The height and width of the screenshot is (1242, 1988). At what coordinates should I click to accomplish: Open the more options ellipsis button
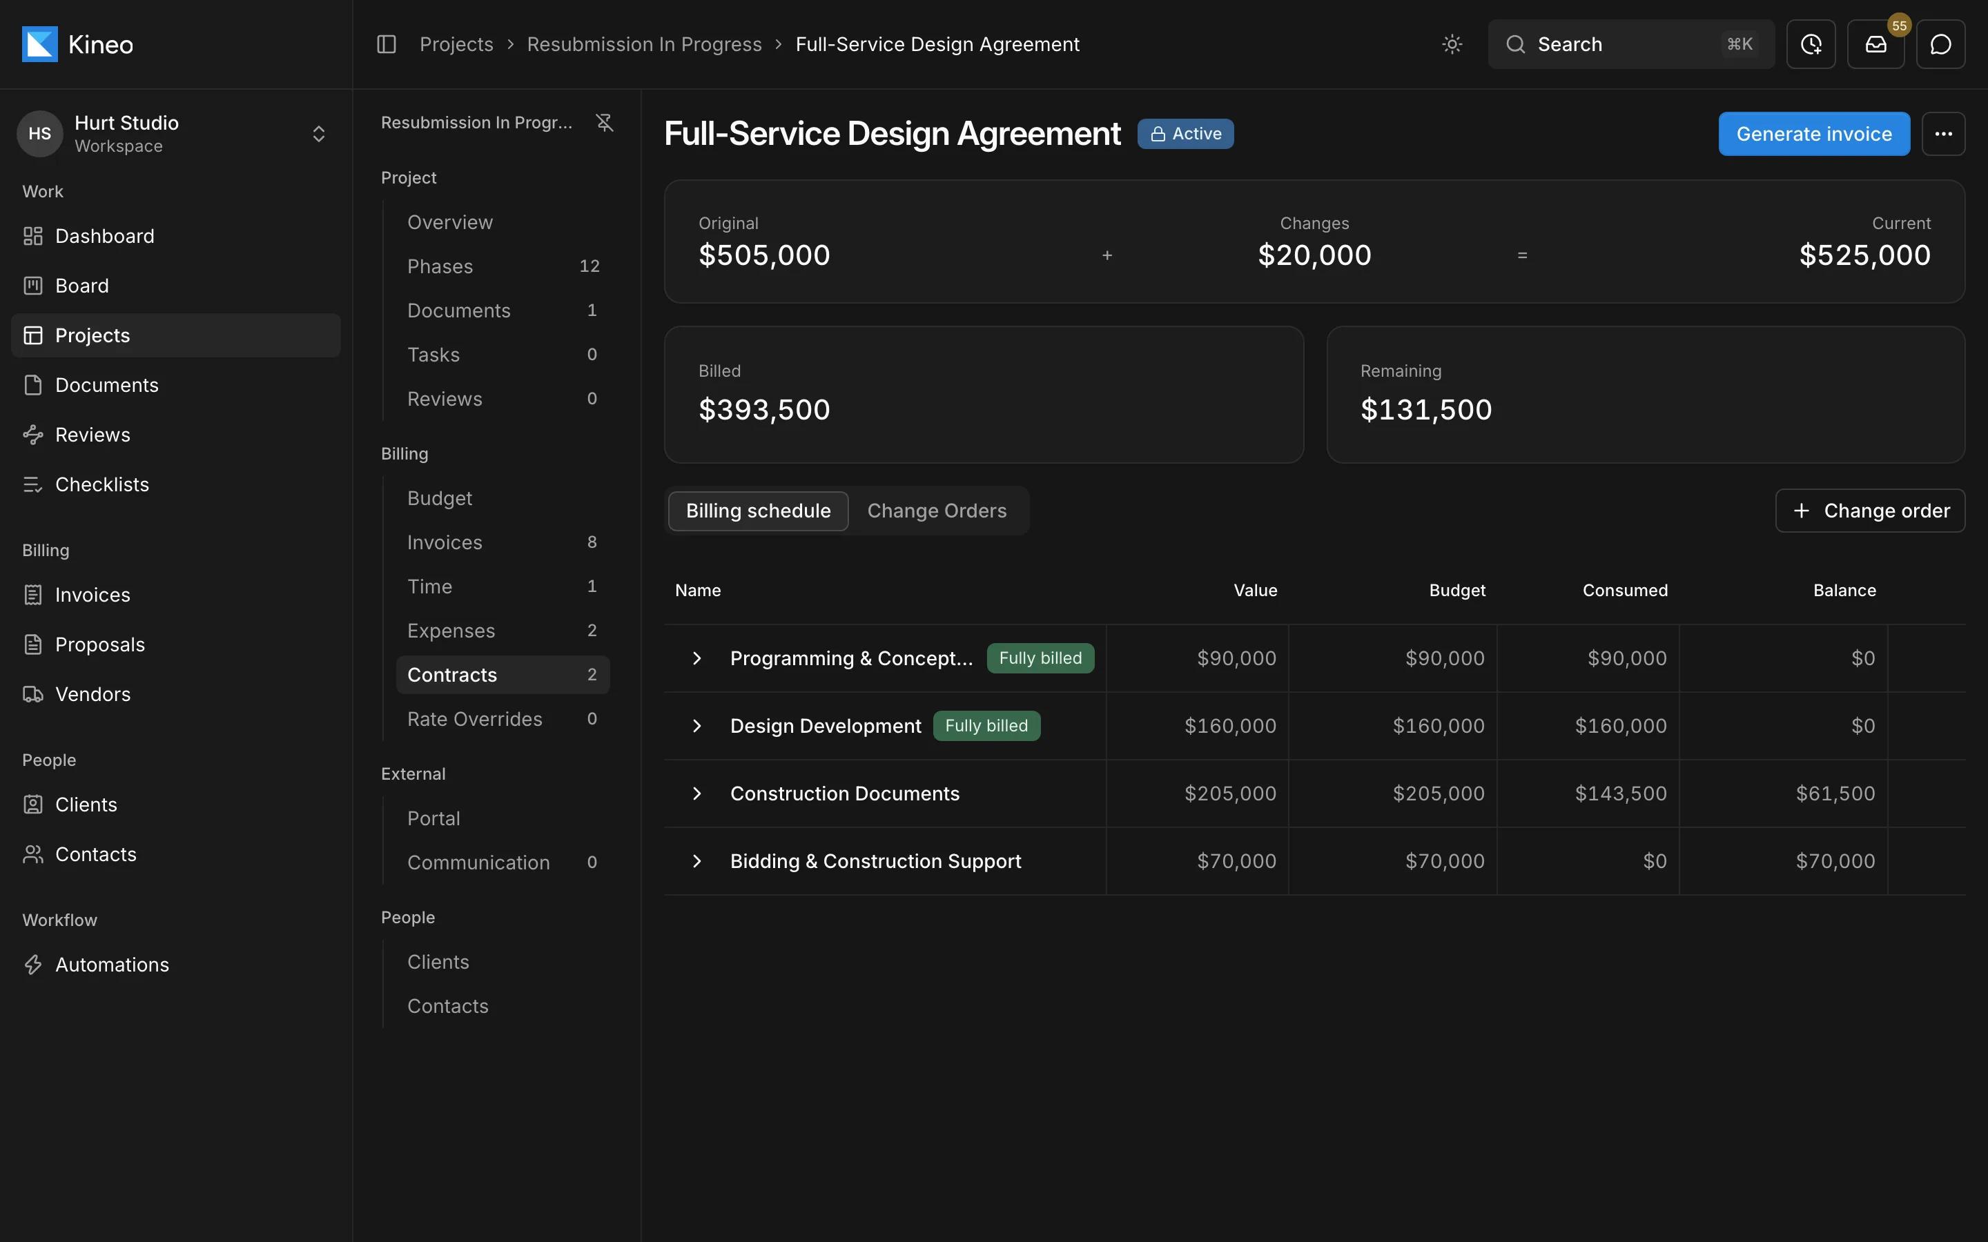(1943, 134)
